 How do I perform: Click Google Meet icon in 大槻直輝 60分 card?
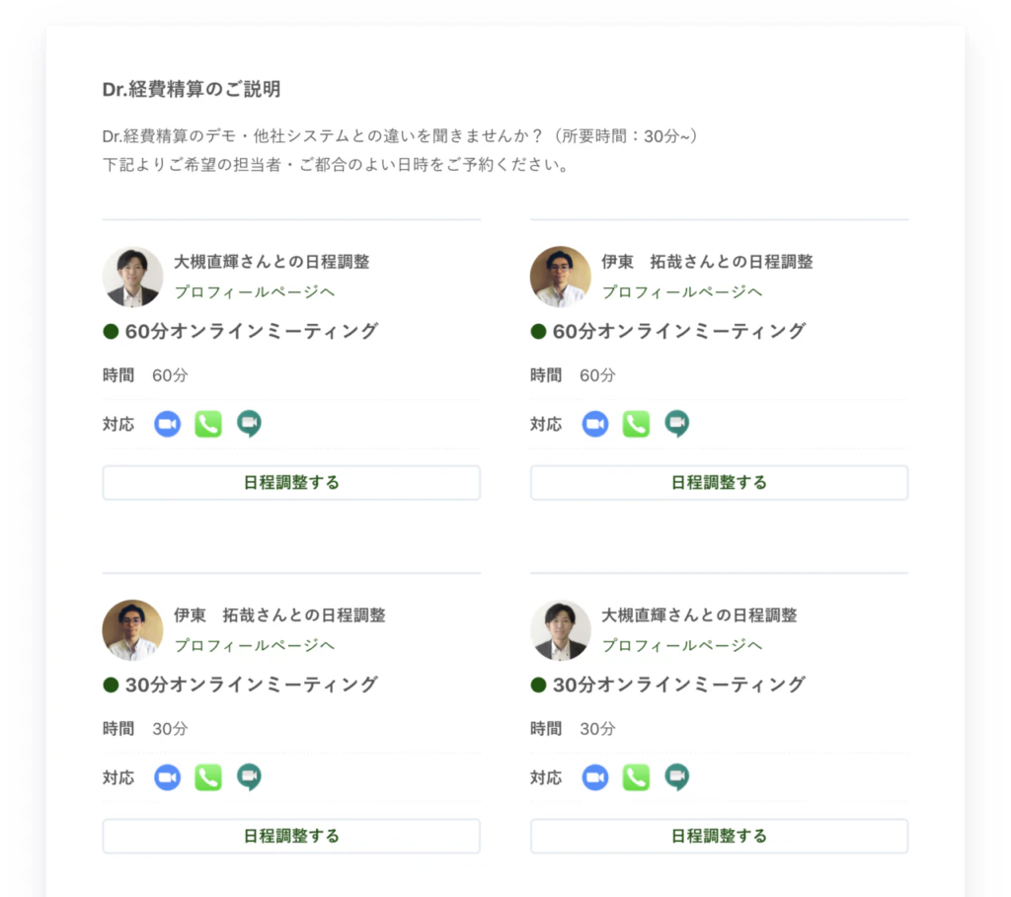249,425
